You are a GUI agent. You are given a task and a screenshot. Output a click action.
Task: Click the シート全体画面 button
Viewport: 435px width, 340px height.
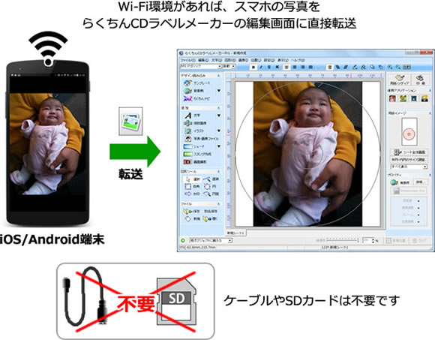pyautogui.click(x=409, y=152)
